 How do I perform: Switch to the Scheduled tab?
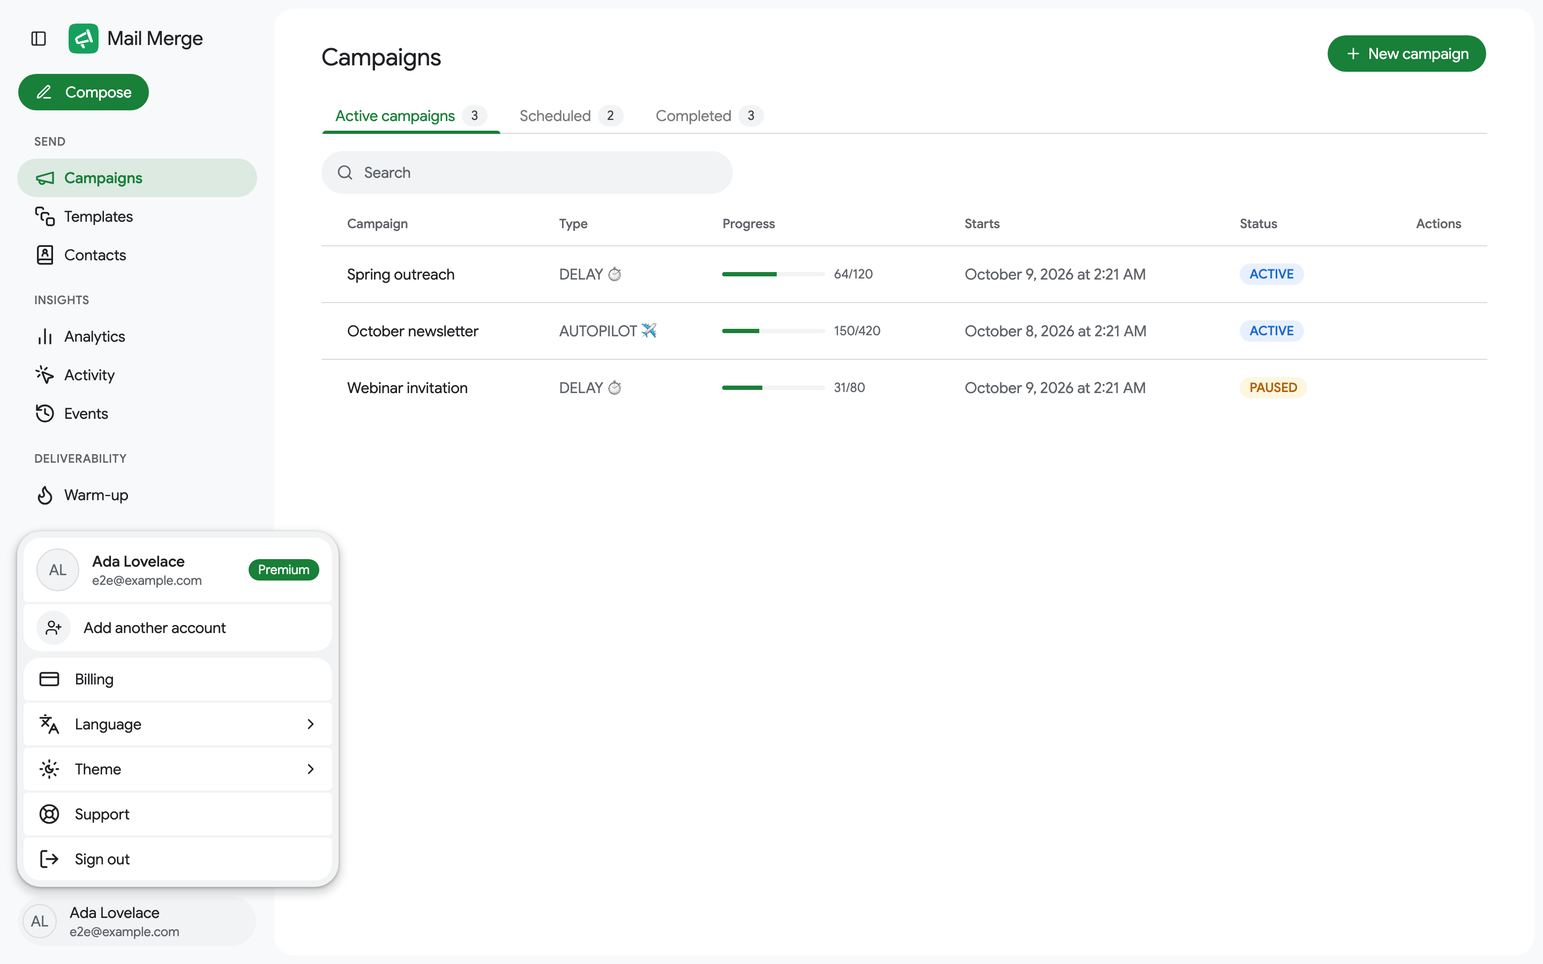[571, 116]
